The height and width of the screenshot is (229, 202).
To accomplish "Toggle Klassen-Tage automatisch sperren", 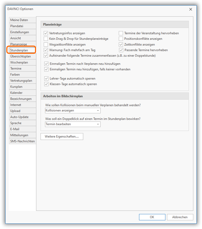I will [47, 84].
